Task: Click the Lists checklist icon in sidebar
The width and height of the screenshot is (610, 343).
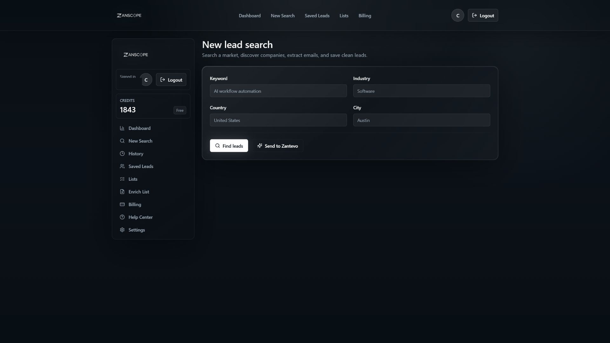Action: [122, 179]
